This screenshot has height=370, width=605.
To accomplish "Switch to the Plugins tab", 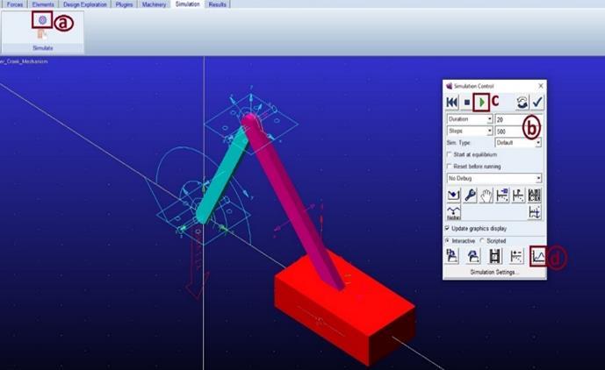I will click(x=124, y=4).
